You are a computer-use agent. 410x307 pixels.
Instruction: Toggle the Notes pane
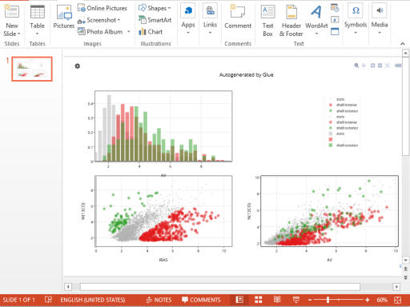pos(159,300)
